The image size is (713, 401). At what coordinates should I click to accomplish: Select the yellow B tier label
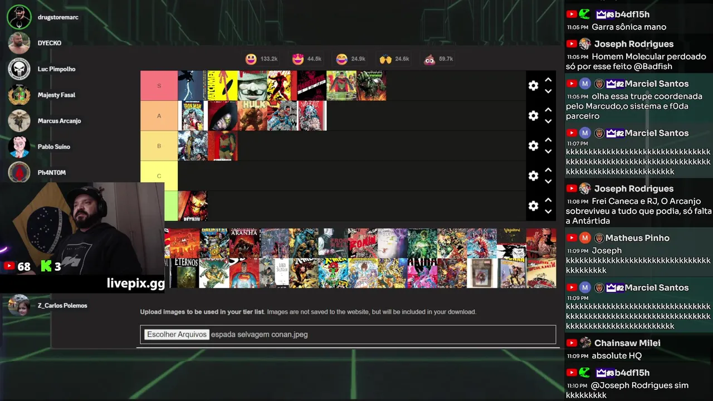coord(159,146)
